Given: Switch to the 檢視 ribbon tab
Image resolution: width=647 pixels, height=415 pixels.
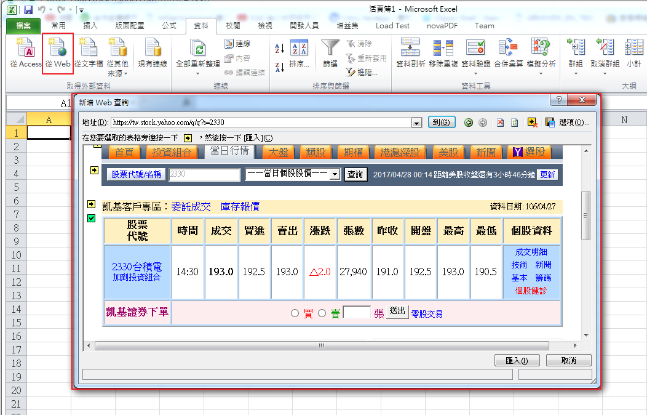Looking at the screenshot, I should pyautogui.click(x=264, y=26).
